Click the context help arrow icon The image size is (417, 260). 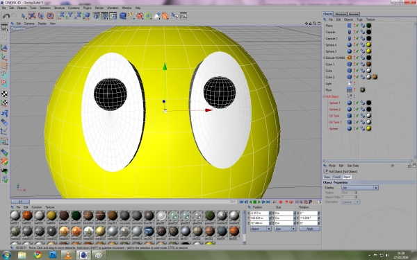tap(174, 16)
